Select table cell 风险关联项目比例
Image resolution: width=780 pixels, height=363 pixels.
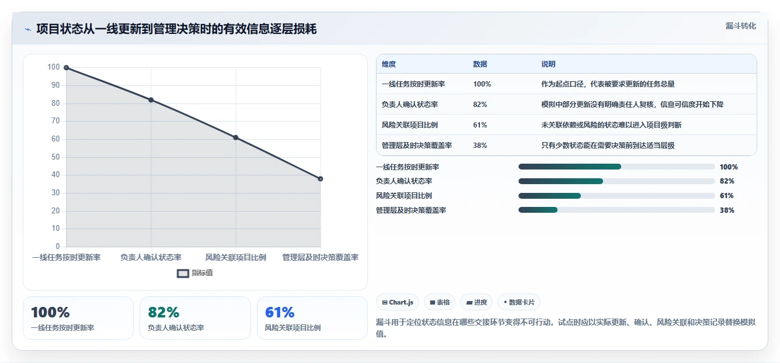[x=410, y=125]
